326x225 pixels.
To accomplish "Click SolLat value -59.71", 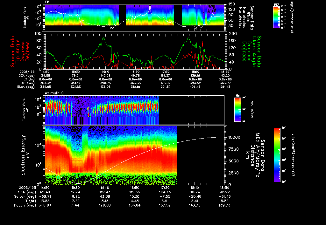I will point(45,196).
